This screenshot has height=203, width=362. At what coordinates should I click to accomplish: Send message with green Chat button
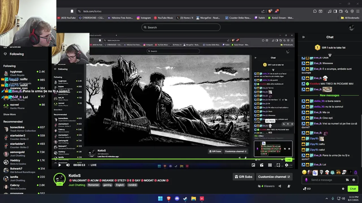[x=353, y=189]
